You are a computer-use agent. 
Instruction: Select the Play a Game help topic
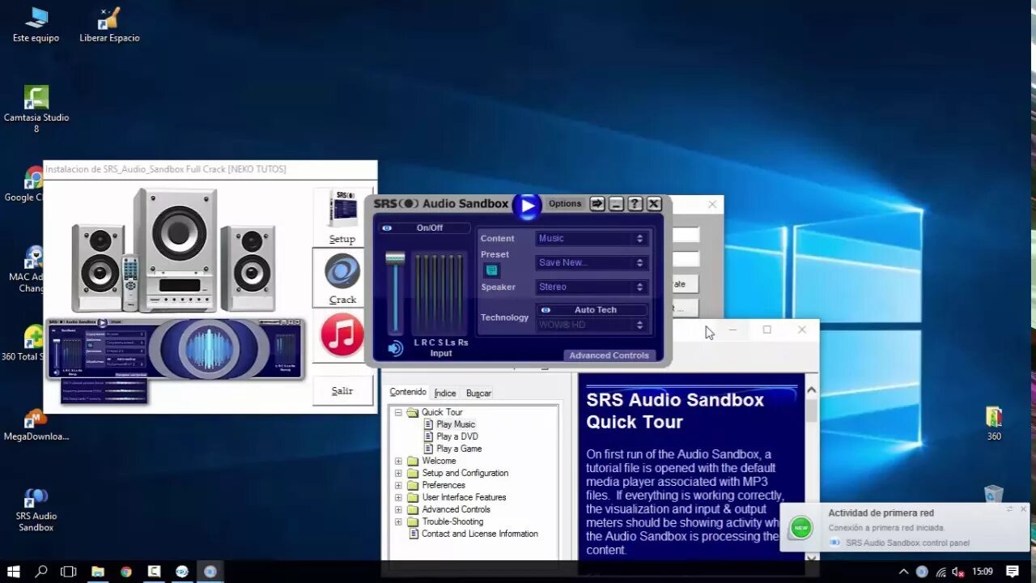(x=459, y=449)
